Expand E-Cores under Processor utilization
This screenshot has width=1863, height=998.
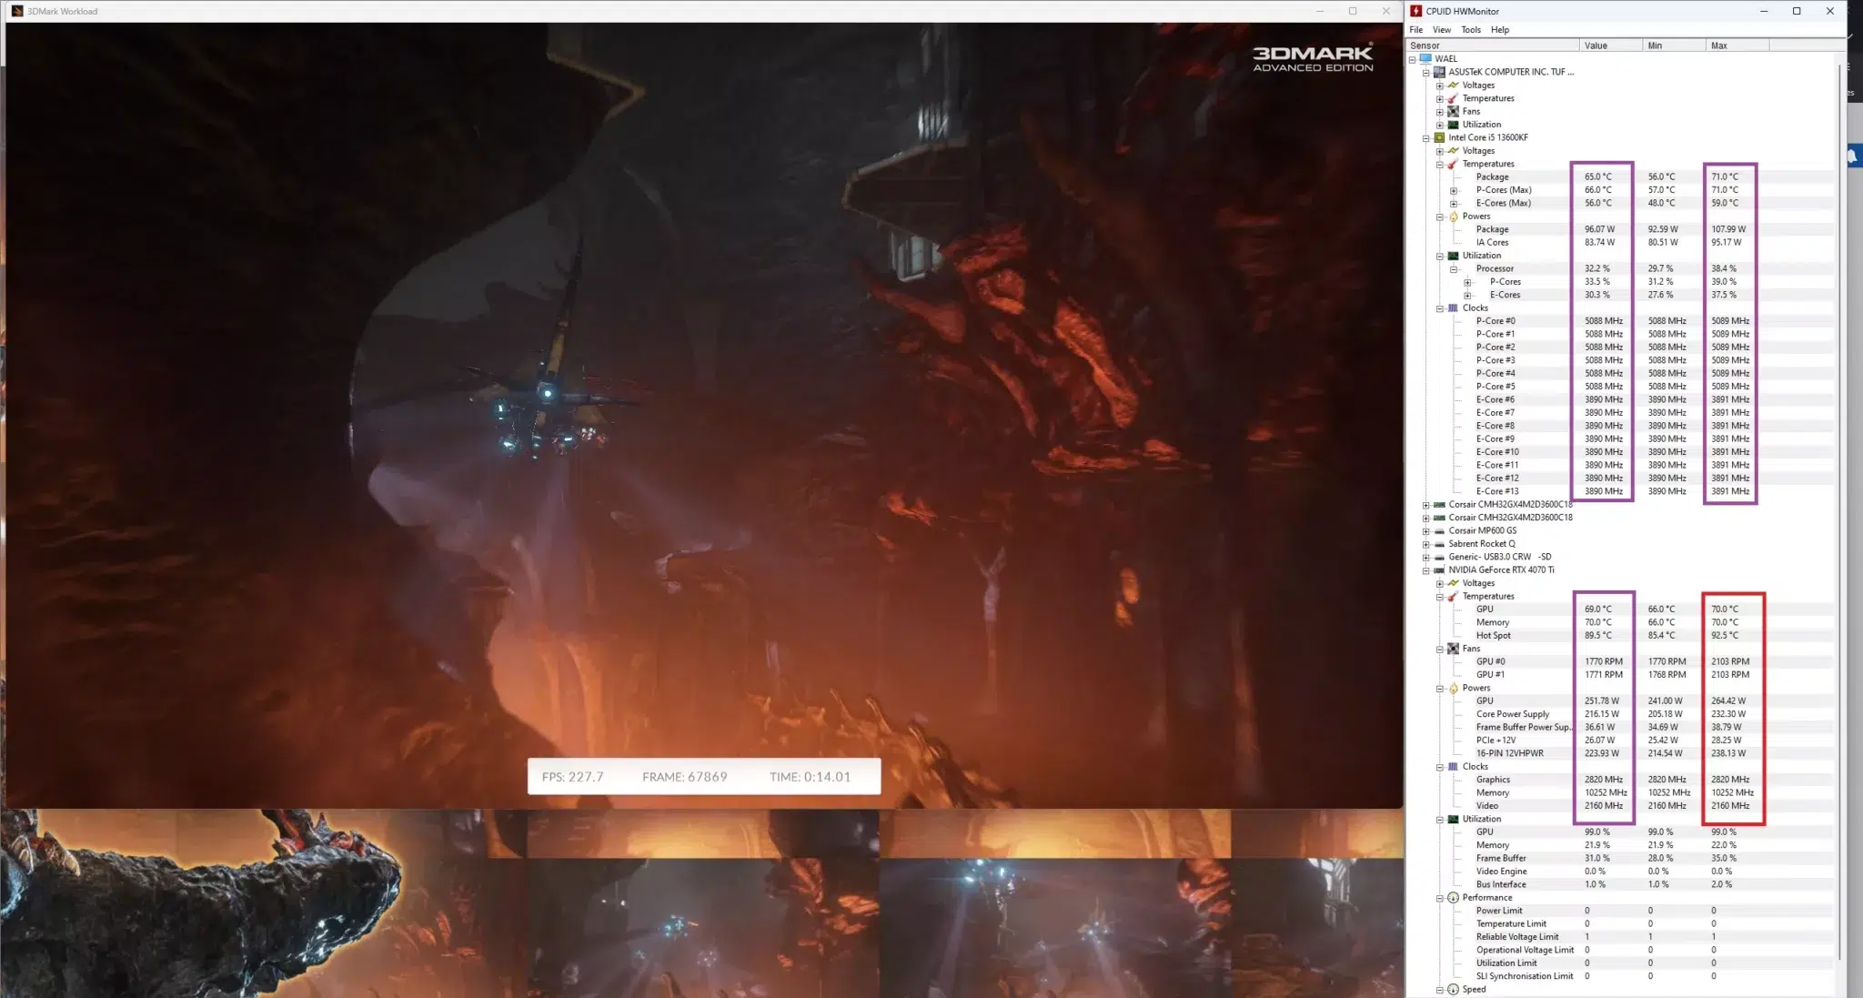pyautogui.click(x=1466, y=296)
